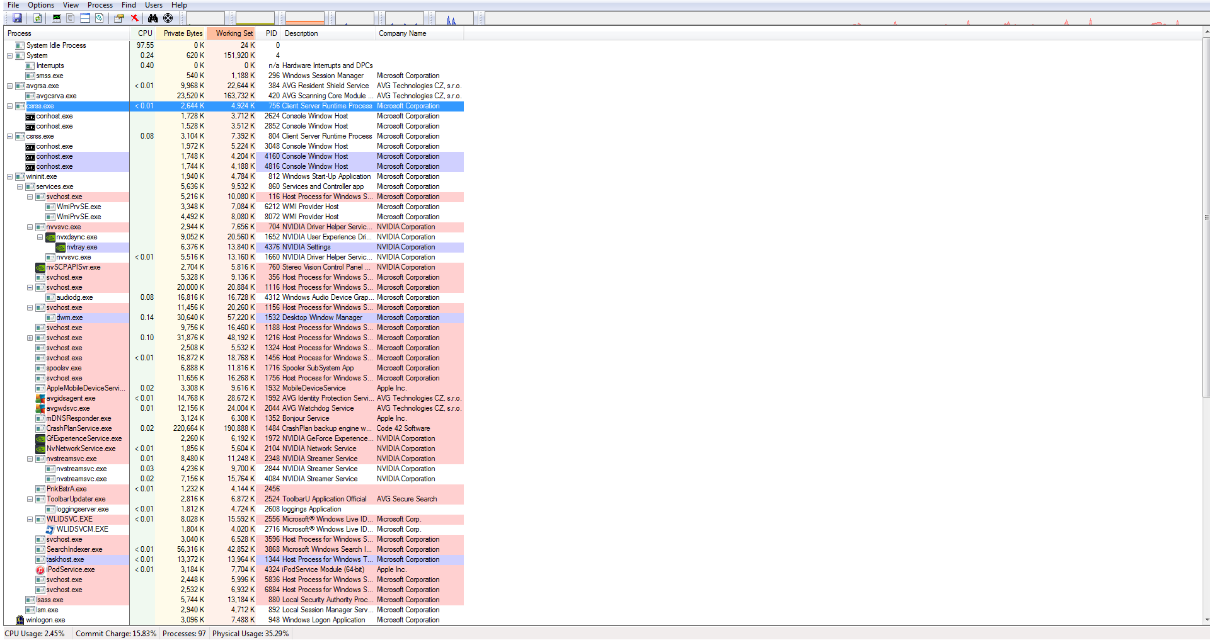1210x640 pixels.
Task: Click the DLL/Handles view toolbar icon
Action: pos(100,18)
